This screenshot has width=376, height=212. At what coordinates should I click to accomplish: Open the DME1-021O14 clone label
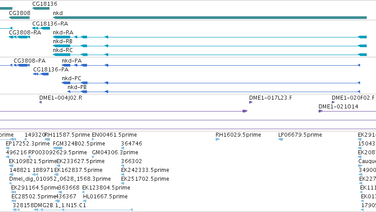point(338,107)
